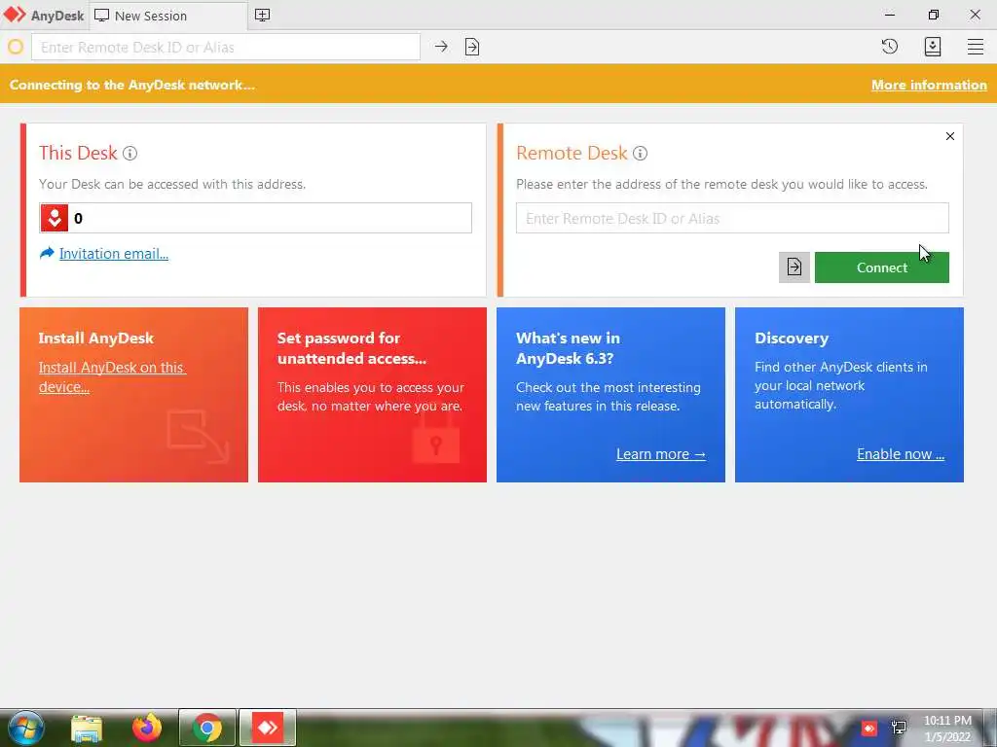The image size is (997, 747).
Task: Click the AnyDesk system tray icon
Action: (869, 728)
